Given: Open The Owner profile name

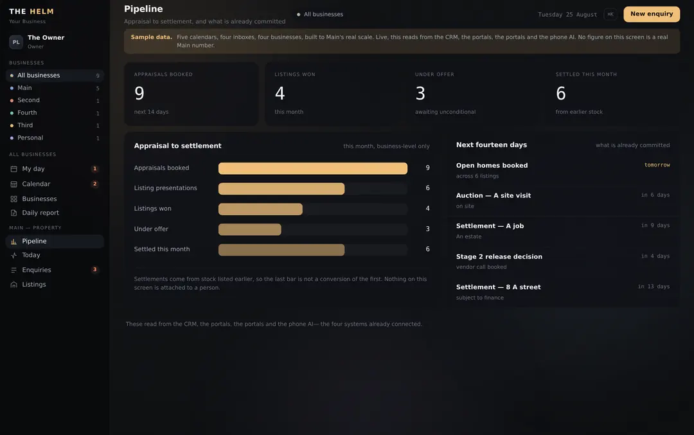Looking at the screenshot, I should point(46,38).
